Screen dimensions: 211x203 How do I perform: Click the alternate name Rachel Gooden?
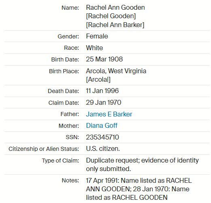111,16
